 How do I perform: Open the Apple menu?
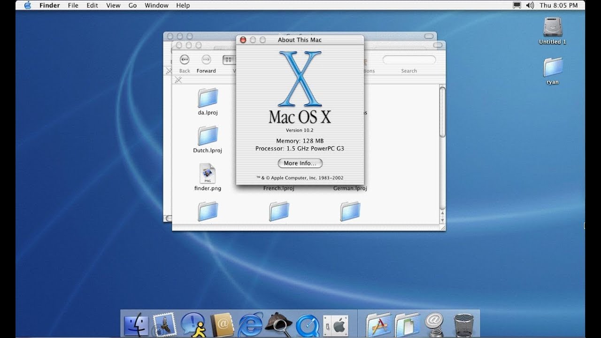pyautogui.click(x=27, y=5)
